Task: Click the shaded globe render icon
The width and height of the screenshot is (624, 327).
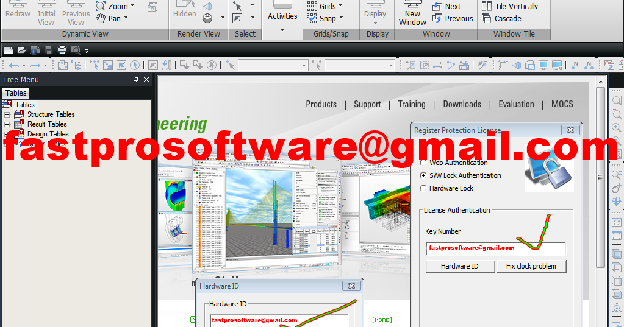Action: (x=207, y=18)
